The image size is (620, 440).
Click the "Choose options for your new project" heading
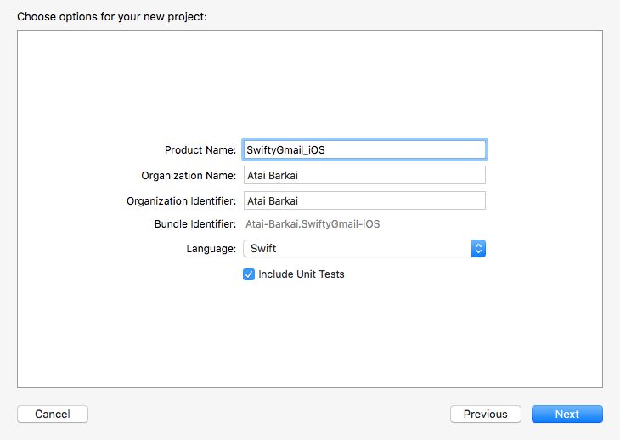[x=111, y=16]
